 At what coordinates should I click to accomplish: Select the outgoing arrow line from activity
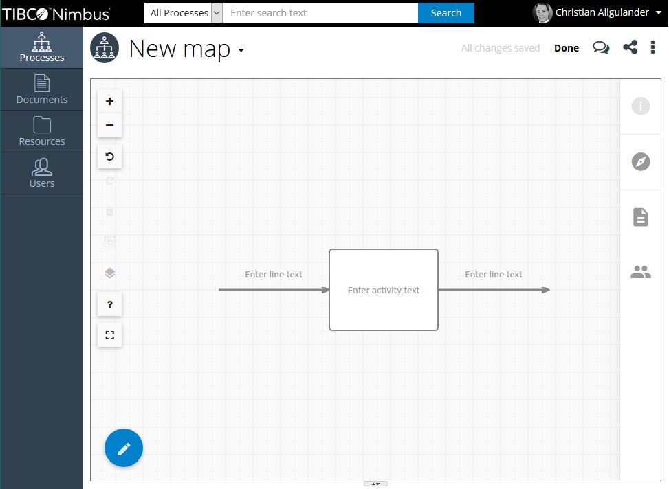click(494, 290)
